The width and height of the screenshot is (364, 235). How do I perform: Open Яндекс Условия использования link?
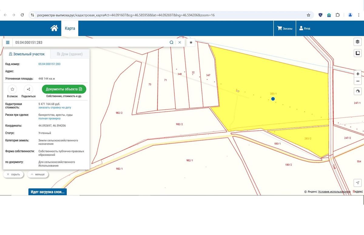(x=334, y=192)
